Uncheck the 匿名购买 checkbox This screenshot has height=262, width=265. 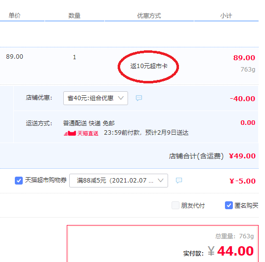(229, 205)
